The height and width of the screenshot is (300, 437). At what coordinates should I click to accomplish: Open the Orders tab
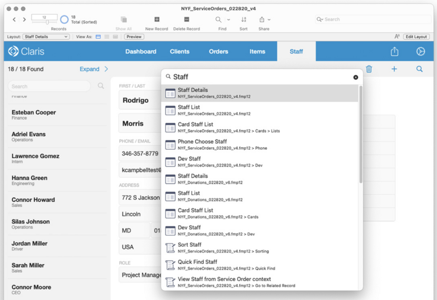(218, 51)
